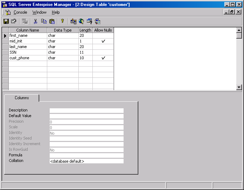
Task: Open the Properties toolbar icon
Action: click(x=14, y=21)
